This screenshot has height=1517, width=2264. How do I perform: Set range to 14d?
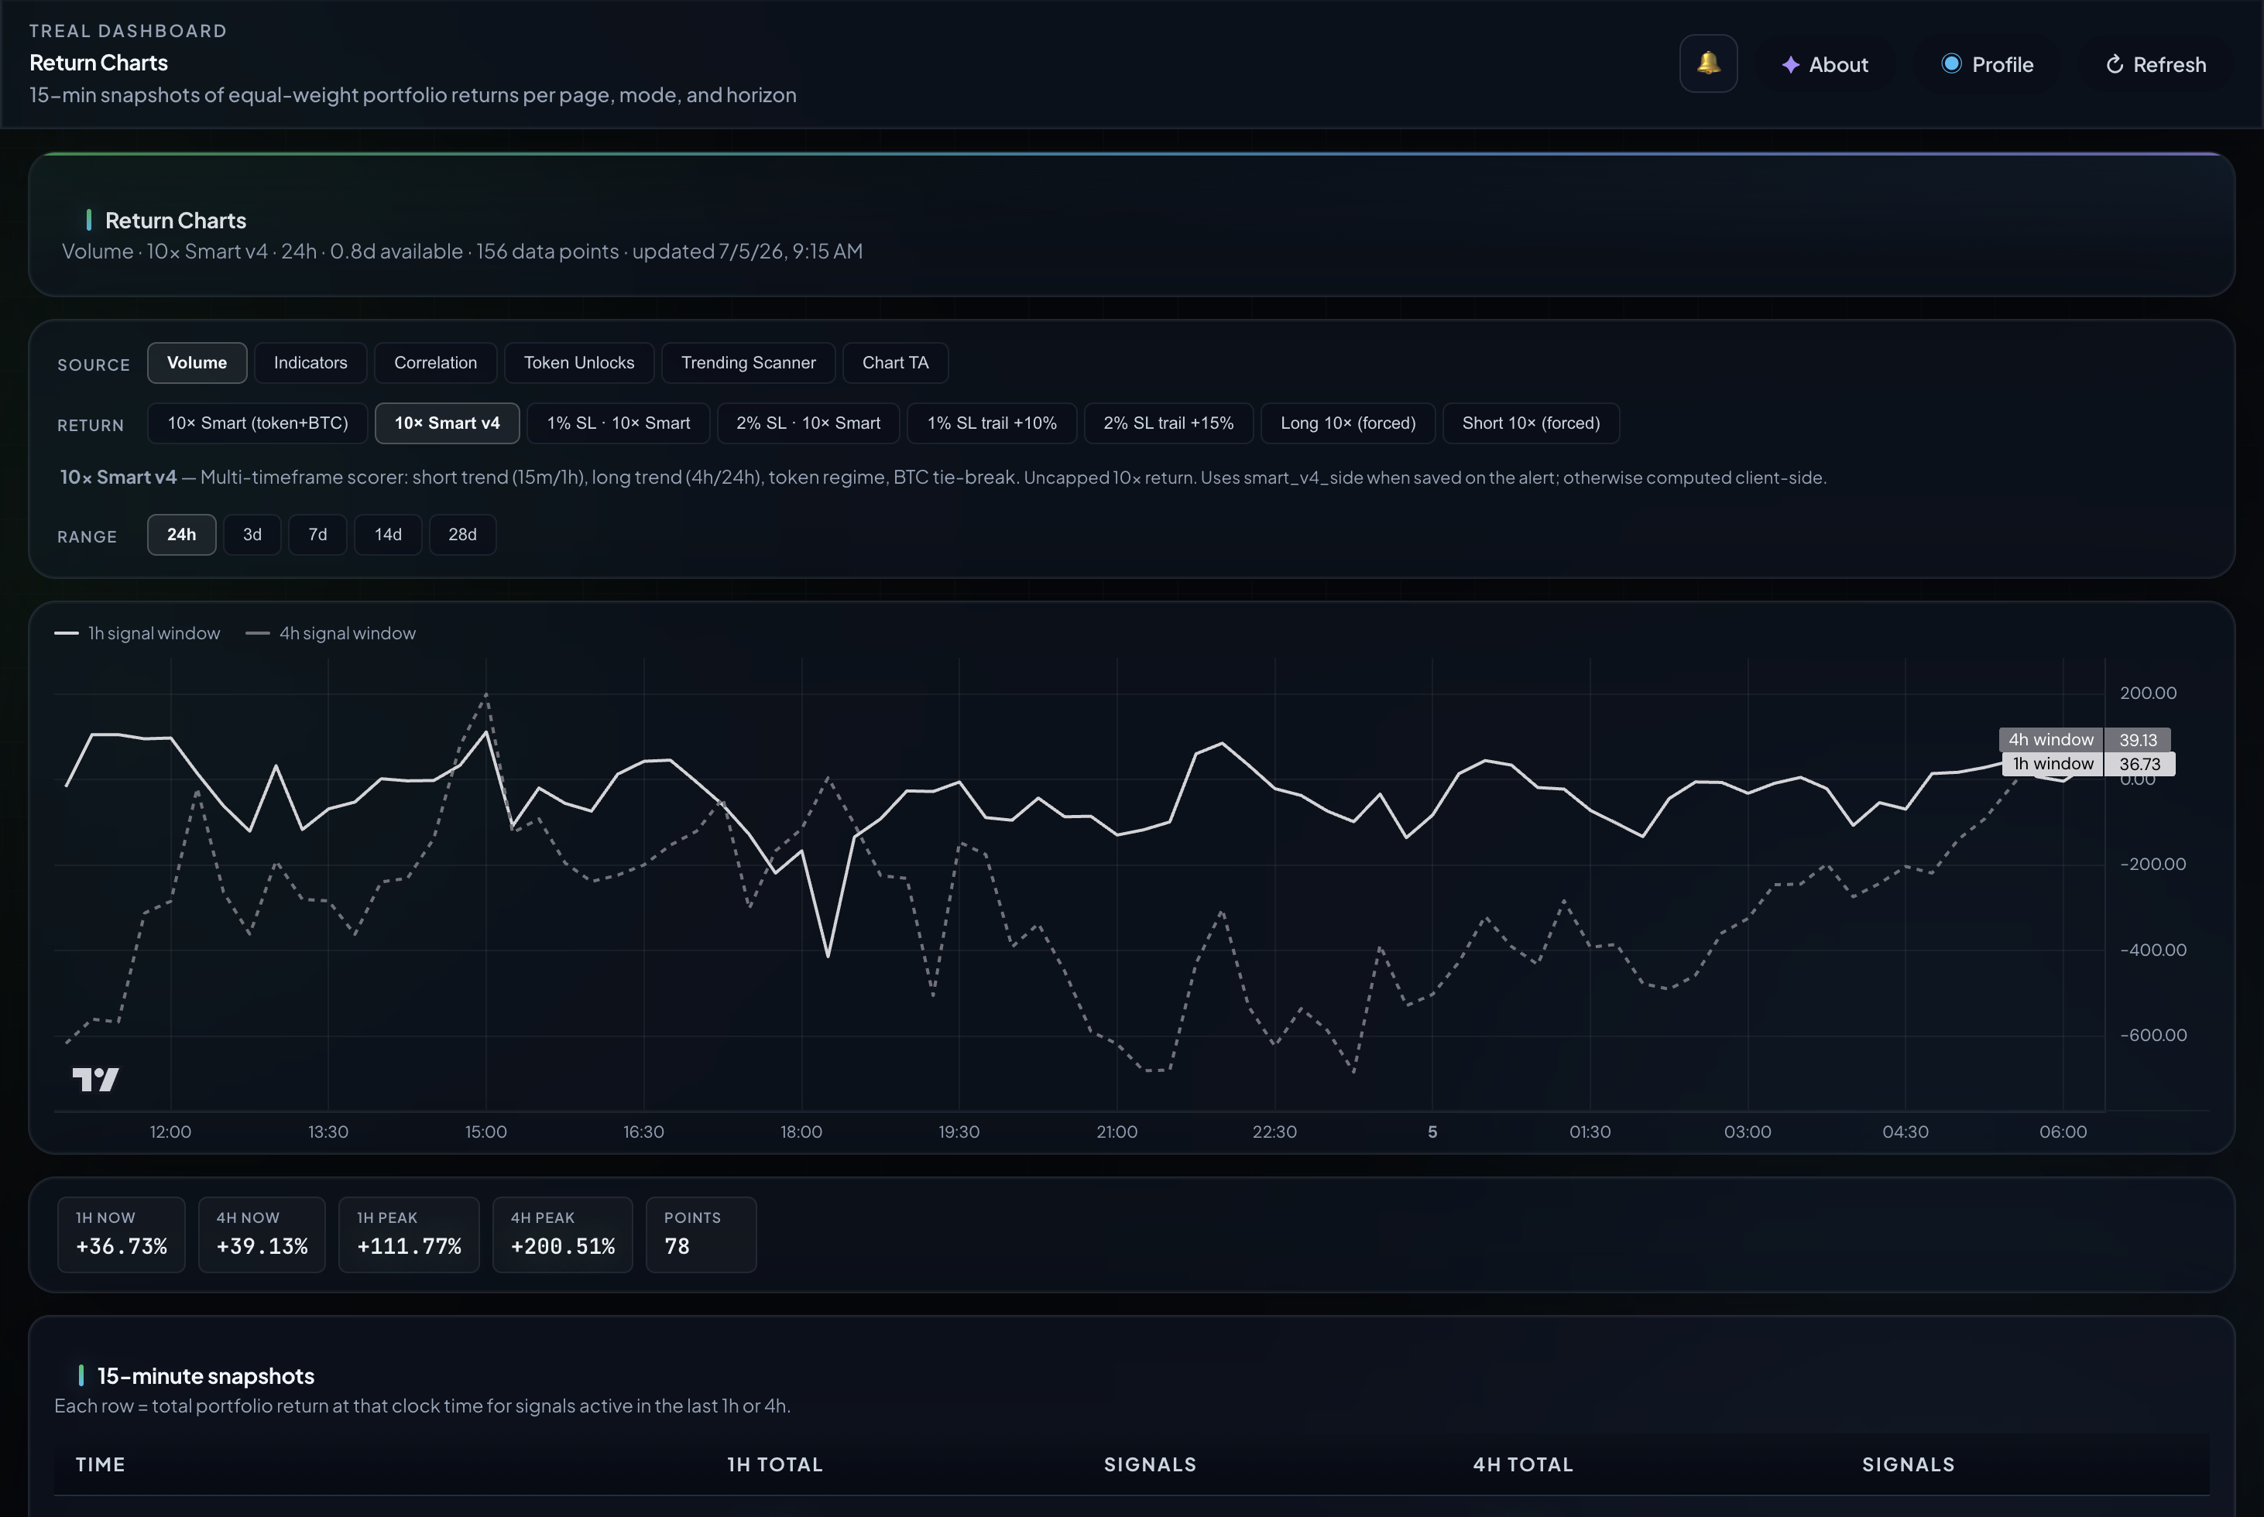[x=388, y=535]
